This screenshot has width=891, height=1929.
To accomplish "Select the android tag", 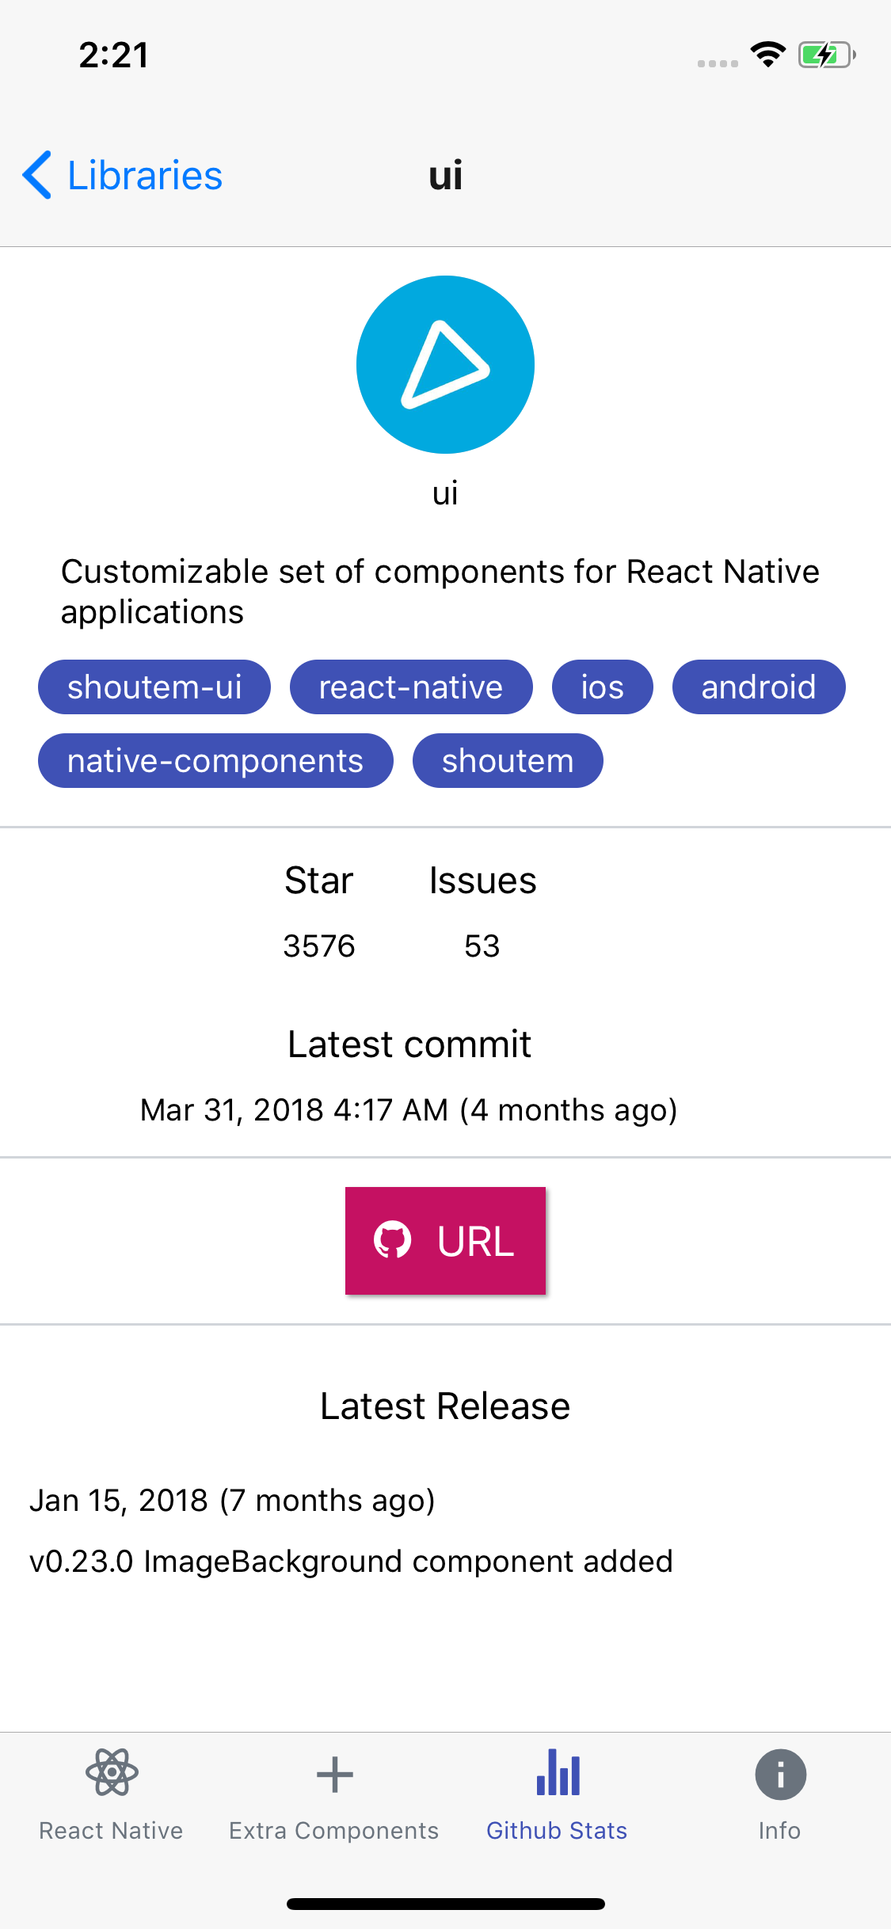I will click(x=759, y=687).
